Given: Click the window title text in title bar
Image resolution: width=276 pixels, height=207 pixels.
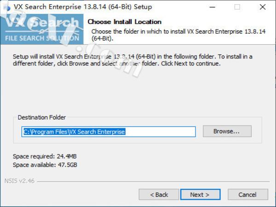Looking at the screenshot, I should click(83, 7).
